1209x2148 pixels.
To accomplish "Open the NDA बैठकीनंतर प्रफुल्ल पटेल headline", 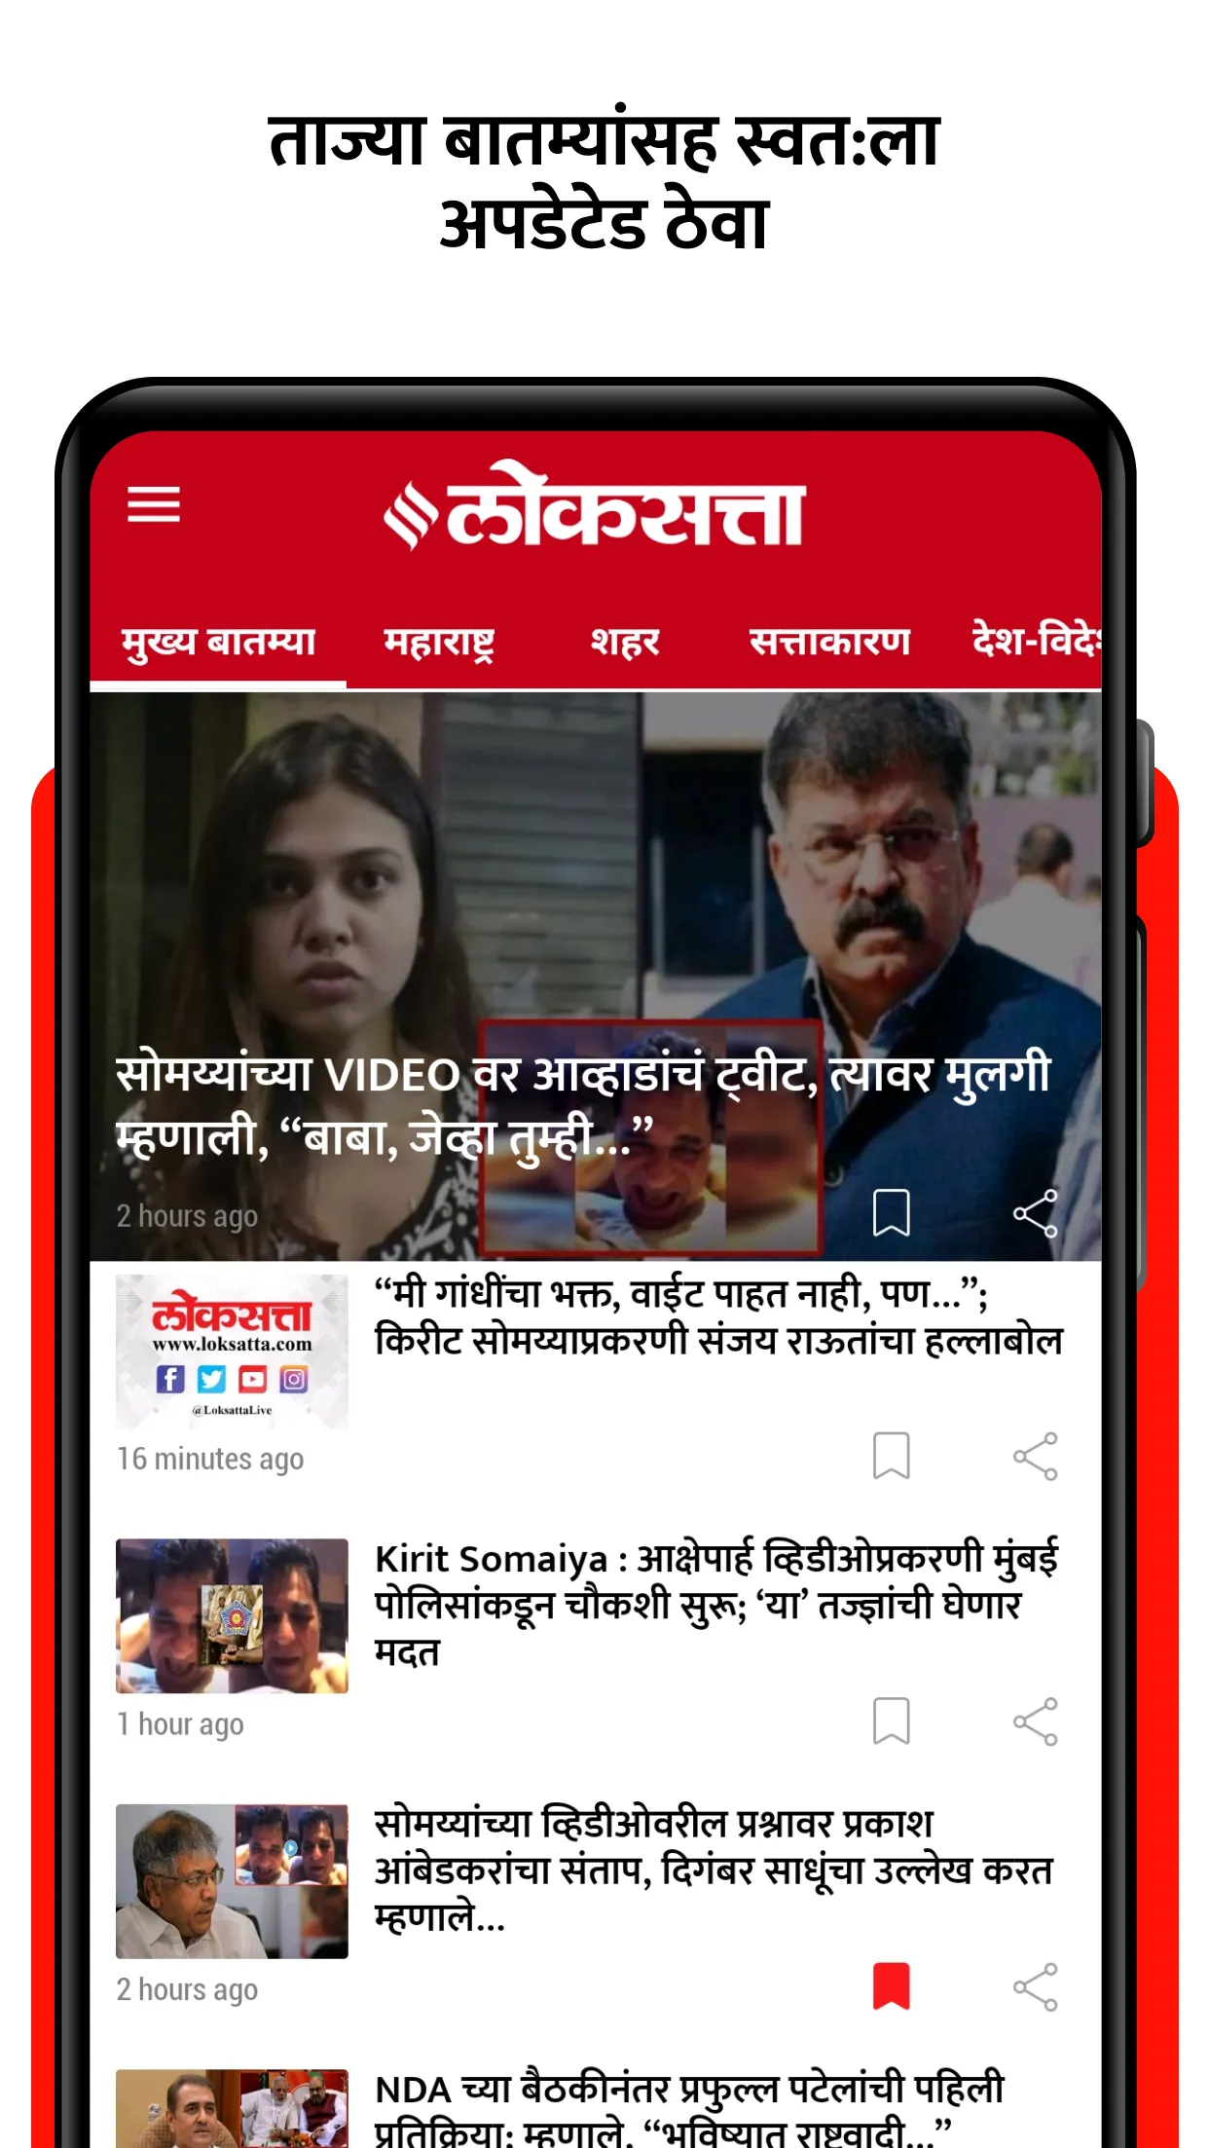I will pyautogui.click(x=689, y=2109).
